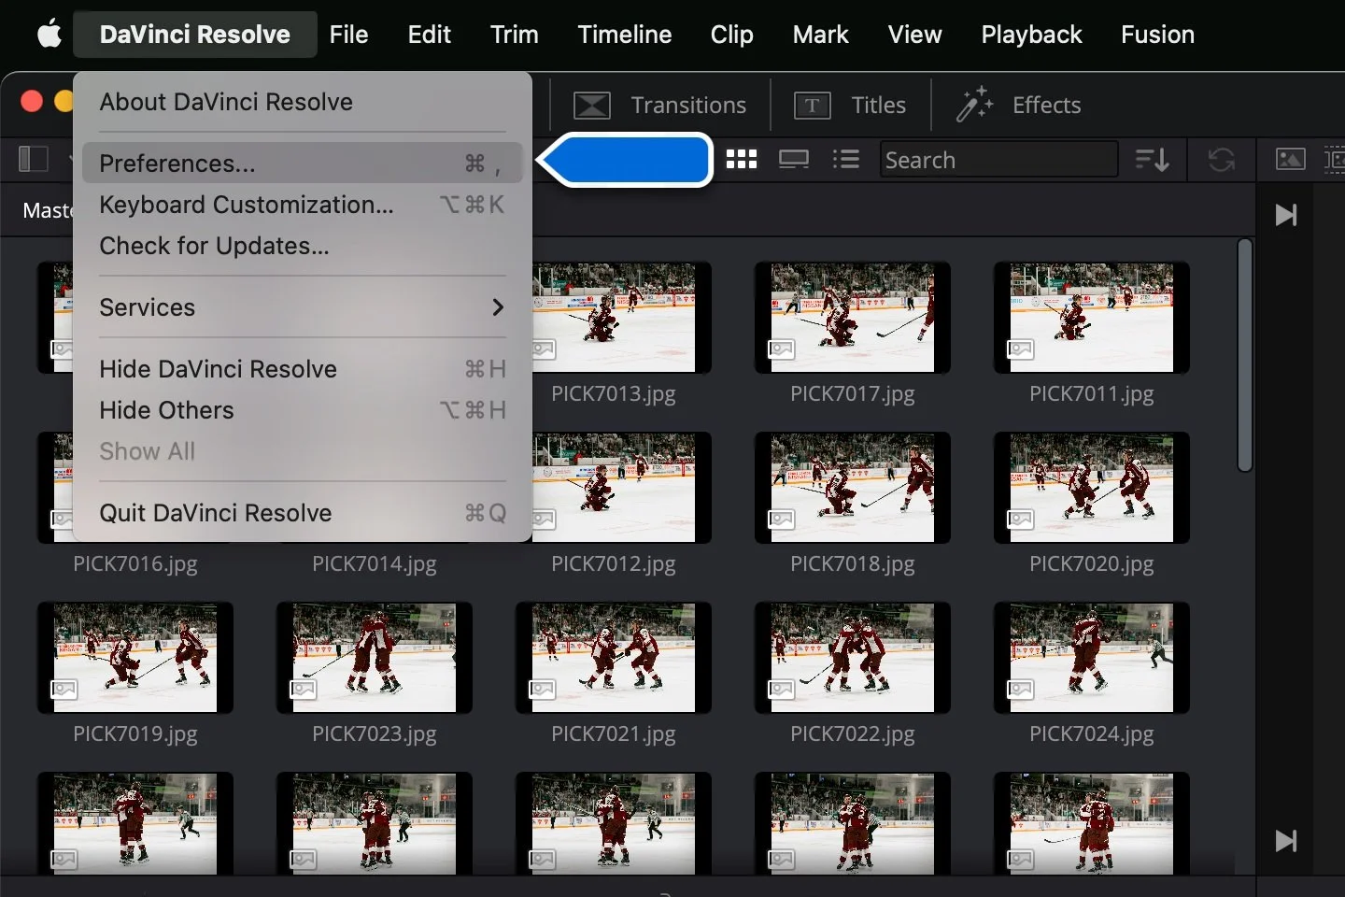Click the media pool vertical scrollbar
The height and width of the screenshot is (897, 1345).
[x=1244, y=355]
